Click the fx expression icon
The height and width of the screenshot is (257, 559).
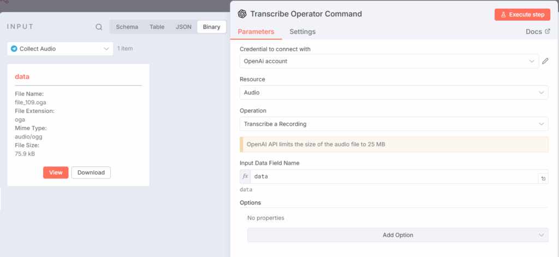coord(246,177)
